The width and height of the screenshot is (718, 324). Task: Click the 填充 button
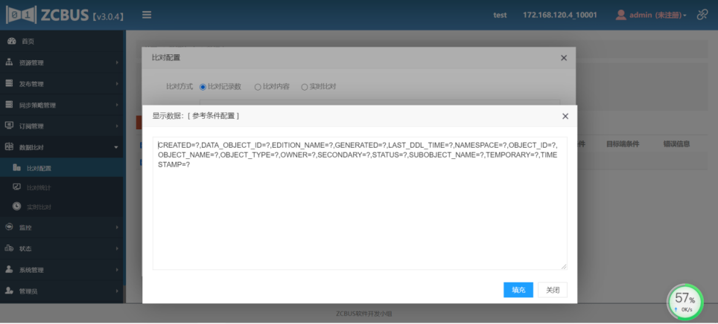click(518, 290)
